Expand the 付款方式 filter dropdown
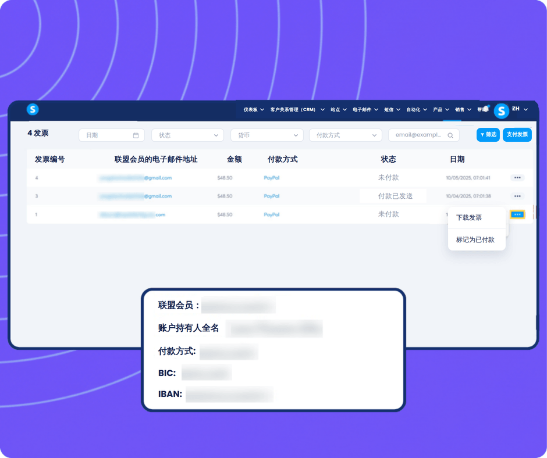 click(345, 135)
